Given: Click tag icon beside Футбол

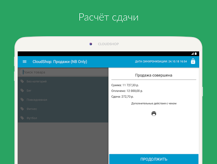Looking at the screenshot, I should [22, 118].
